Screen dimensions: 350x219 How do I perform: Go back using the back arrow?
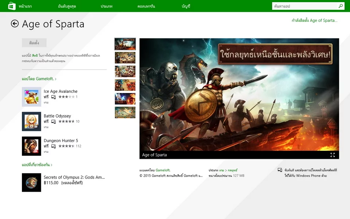coord(15,24)
